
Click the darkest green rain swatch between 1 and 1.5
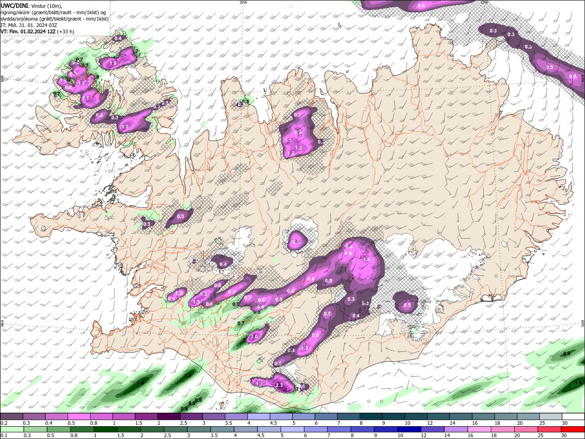tap(105, 429)
